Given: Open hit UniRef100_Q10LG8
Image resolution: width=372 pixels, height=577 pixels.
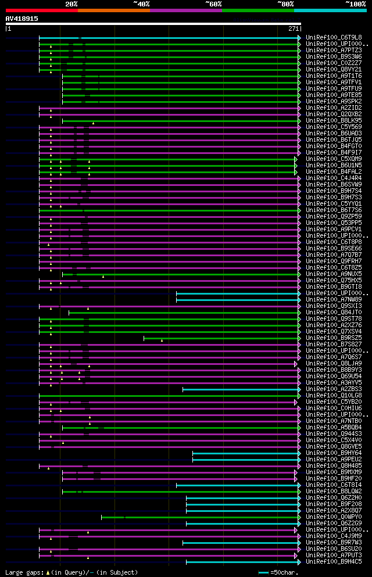Looking at the screenshot, I should pyautogui.click(x=334, y=396).
